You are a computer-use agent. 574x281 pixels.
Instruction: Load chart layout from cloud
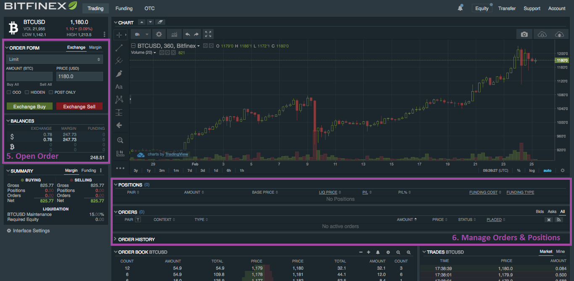click(542, 34)
